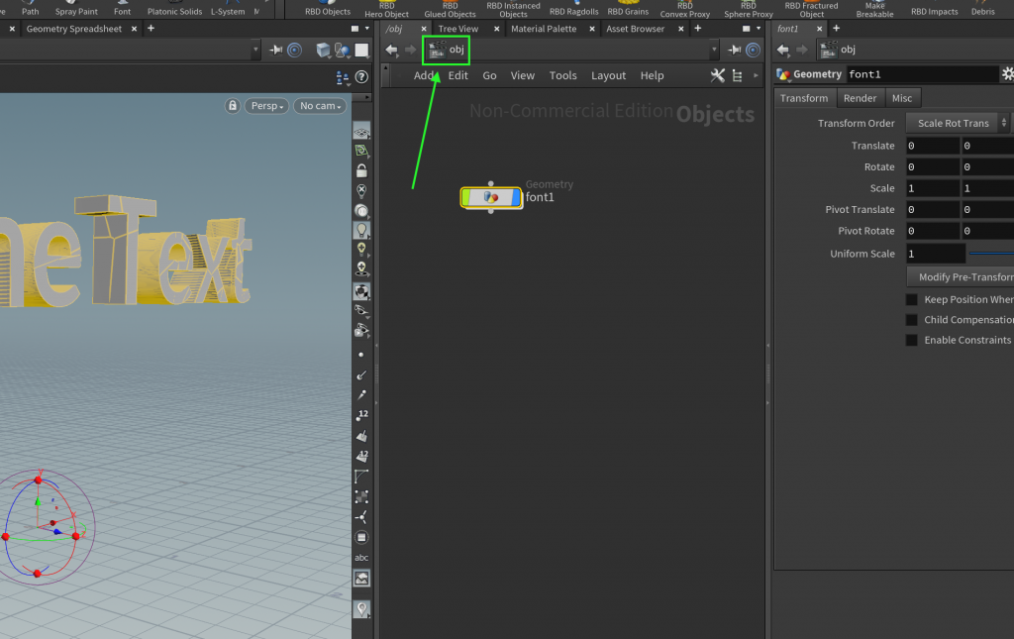
Task: Toggle primitive numbers display icon
Action: pyautogui.click(x=361, y=456)
